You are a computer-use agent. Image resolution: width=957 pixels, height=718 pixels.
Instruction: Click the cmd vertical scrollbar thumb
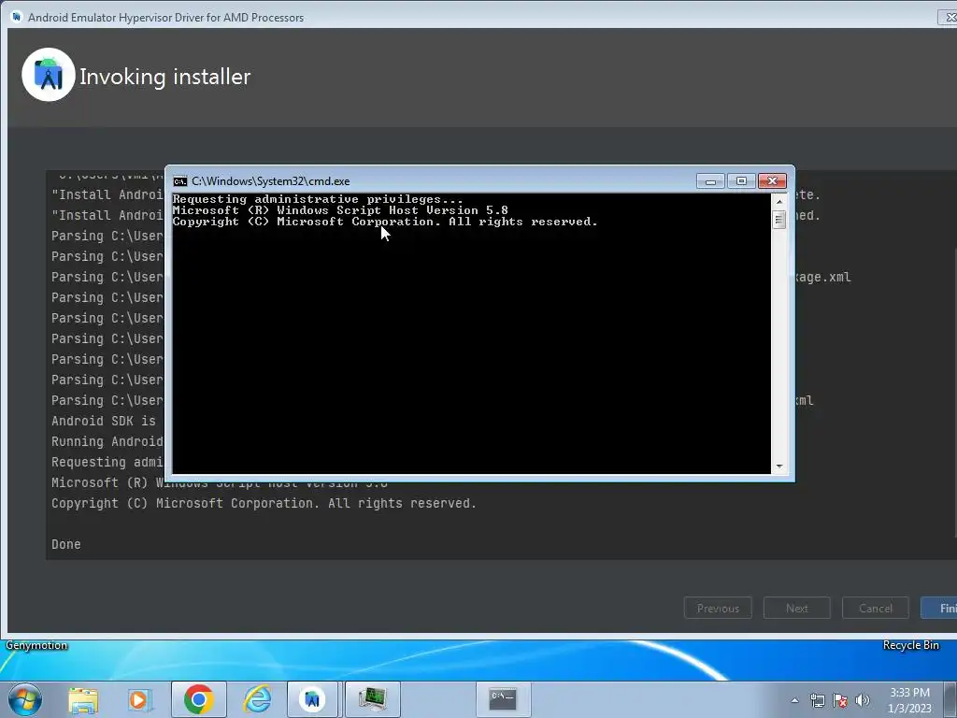pyautogui.click(x=778, y=219)
